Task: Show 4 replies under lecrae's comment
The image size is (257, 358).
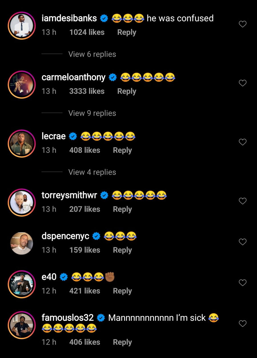Action: (x=92, y=172)
